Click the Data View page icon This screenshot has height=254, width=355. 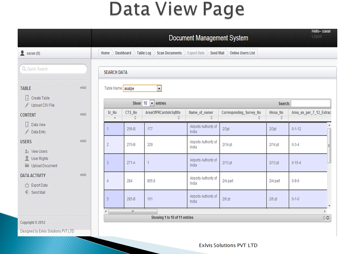click(27, 125)
